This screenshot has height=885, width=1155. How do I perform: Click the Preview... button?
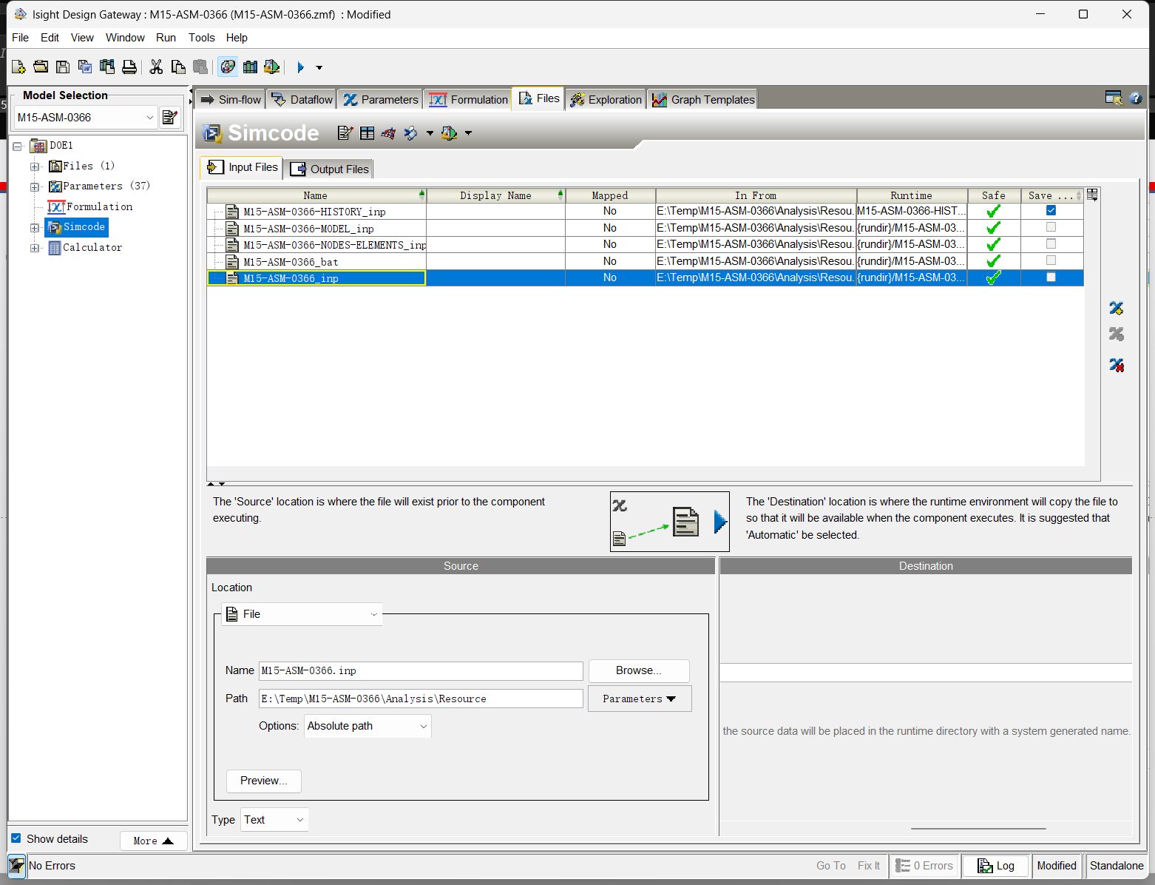[x=263, y=781]
